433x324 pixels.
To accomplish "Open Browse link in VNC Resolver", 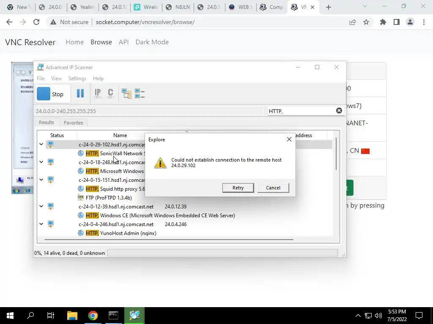I will pos(101,42).
